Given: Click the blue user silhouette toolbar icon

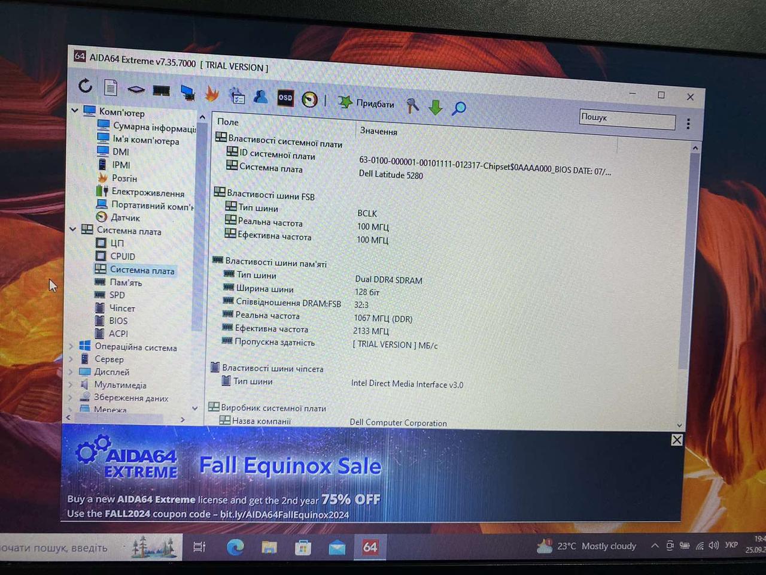Looking at the screenshot, I should click(261, 96).
